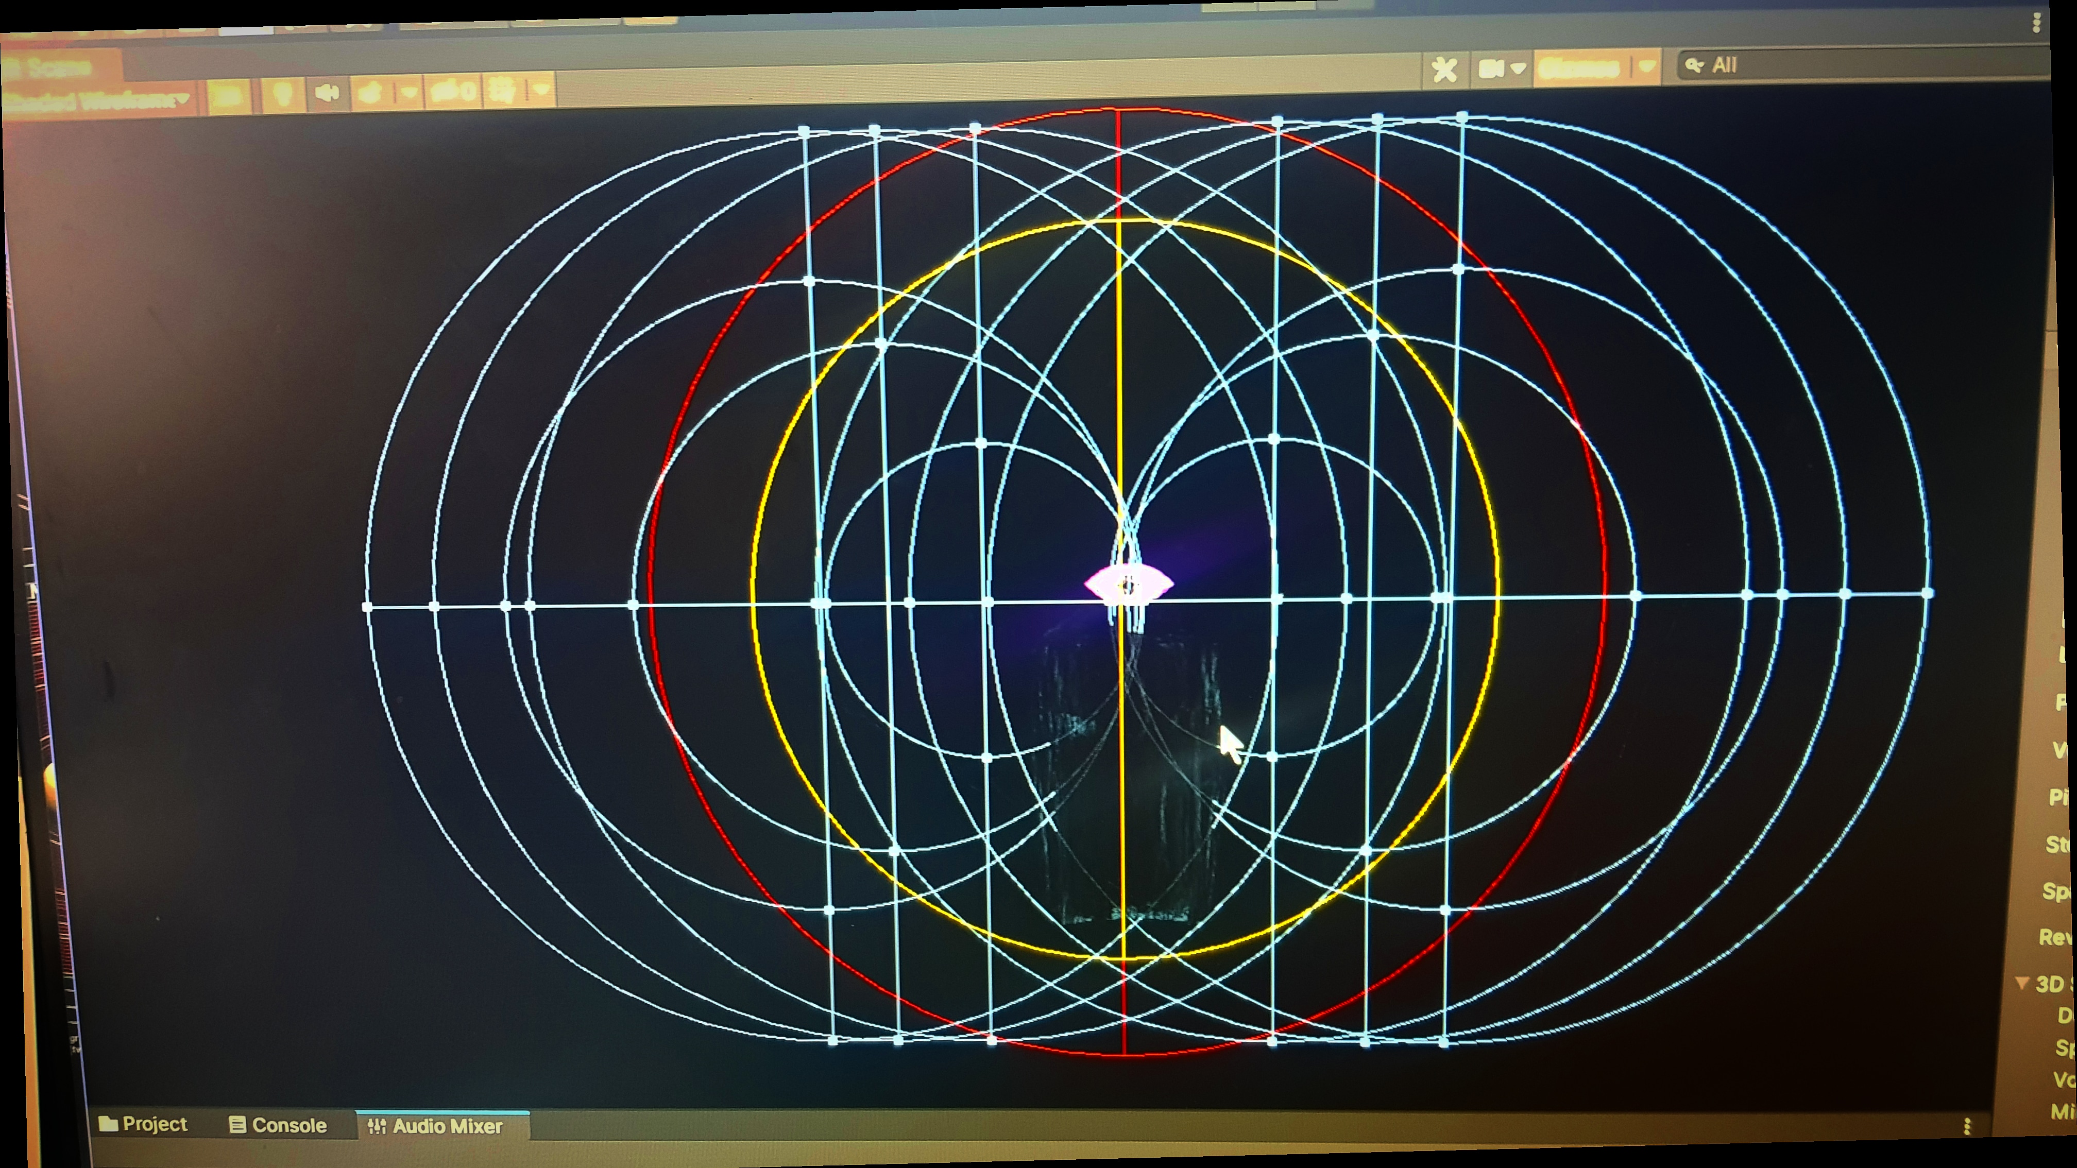Click the pink audio source gizmo

(1128, 585)
